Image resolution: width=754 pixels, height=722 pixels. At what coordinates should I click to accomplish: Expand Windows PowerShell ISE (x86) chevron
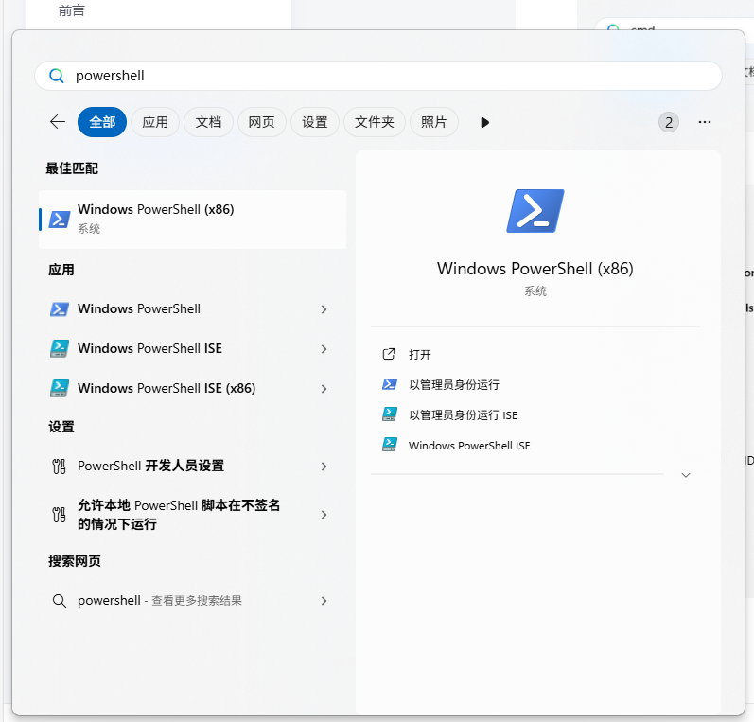coord(324,389)
